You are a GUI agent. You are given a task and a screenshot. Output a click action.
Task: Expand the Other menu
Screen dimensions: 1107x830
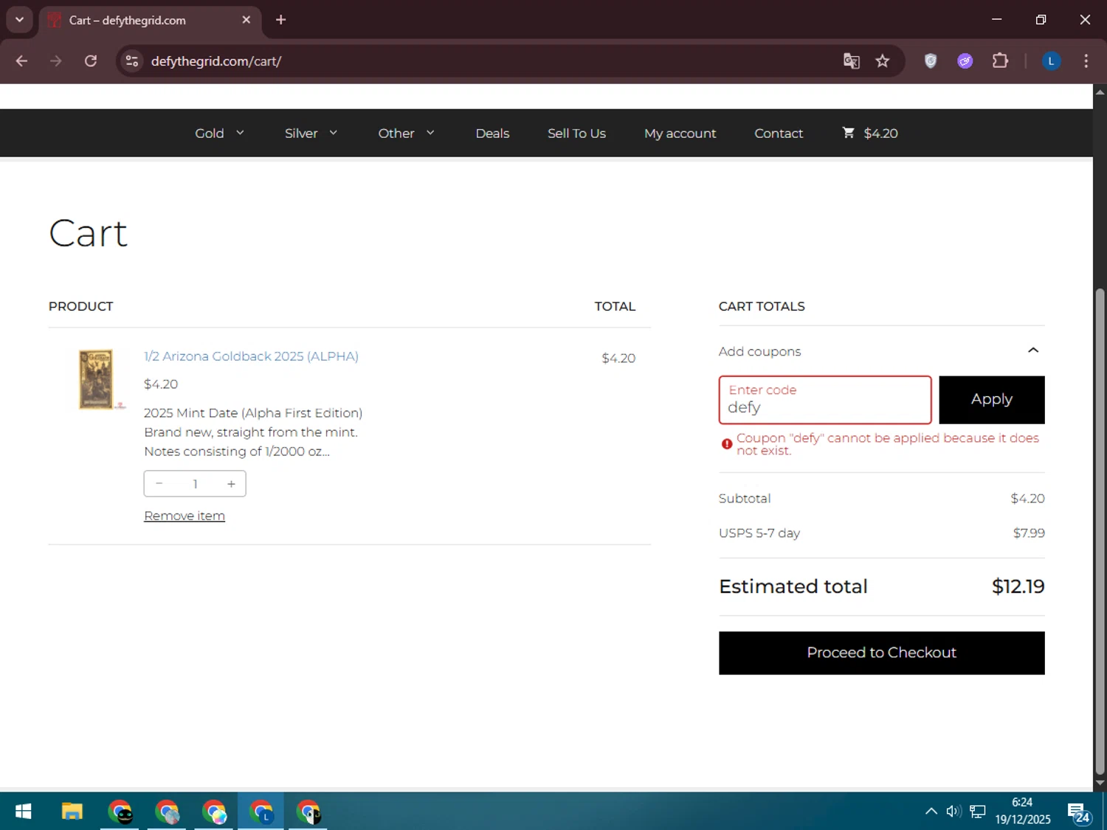pyautogui.click(x=406, y=134)
